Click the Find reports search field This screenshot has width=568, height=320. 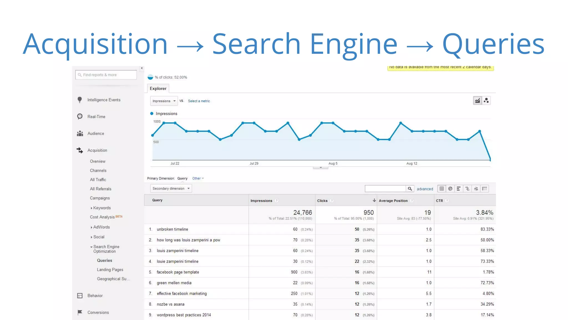pos(106,75)
